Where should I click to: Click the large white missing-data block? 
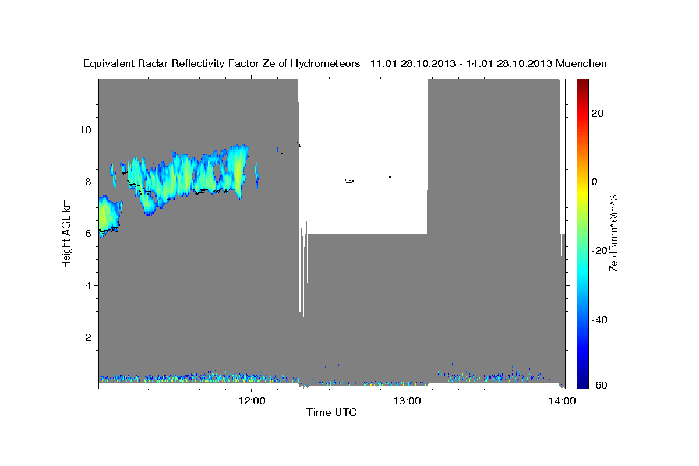tap(363, 157)
